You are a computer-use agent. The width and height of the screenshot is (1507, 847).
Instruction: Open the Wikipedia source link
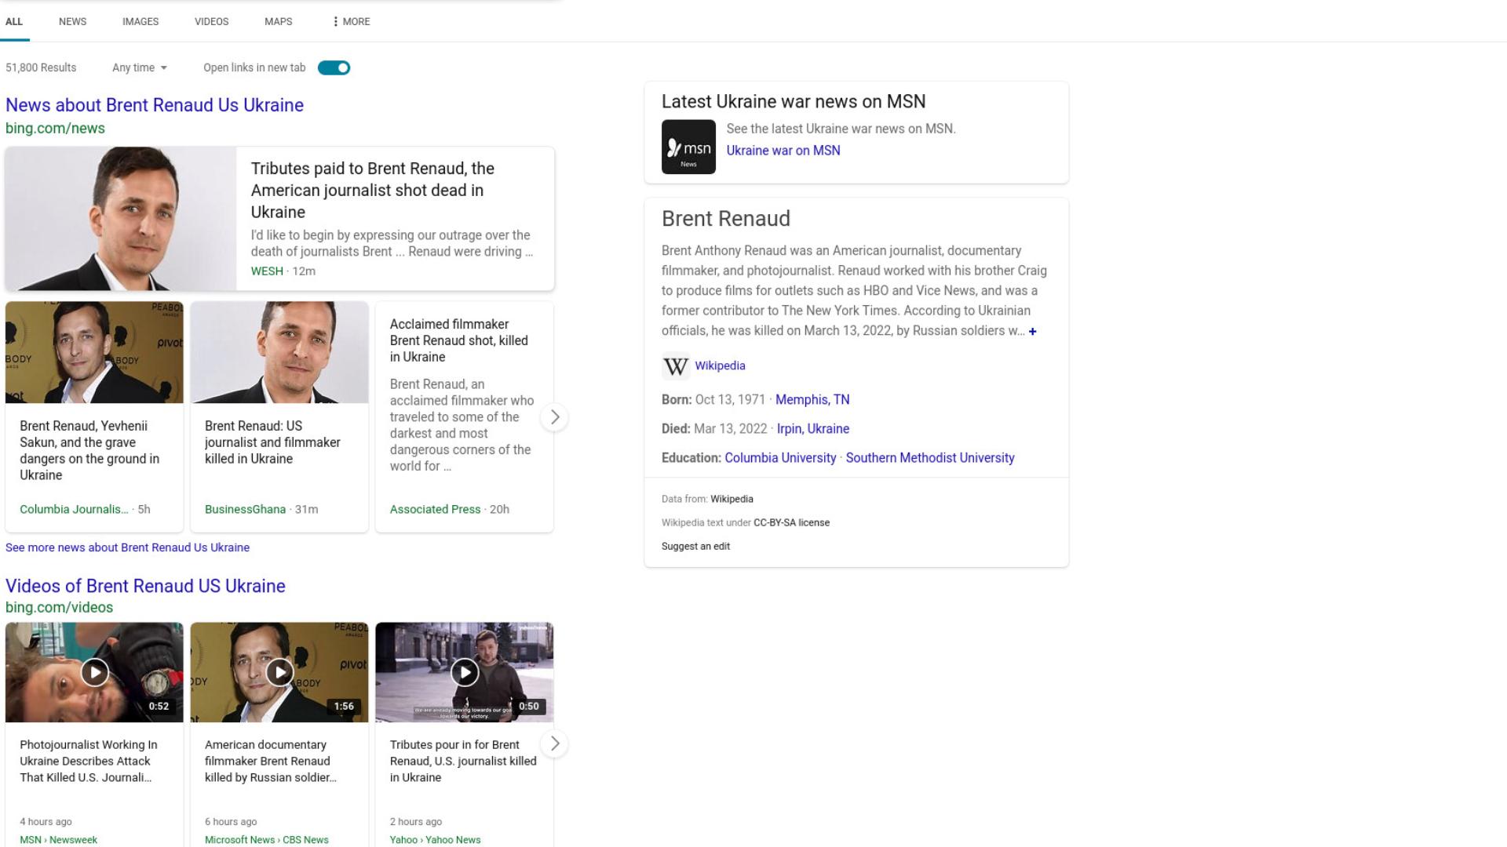[720, 365]
